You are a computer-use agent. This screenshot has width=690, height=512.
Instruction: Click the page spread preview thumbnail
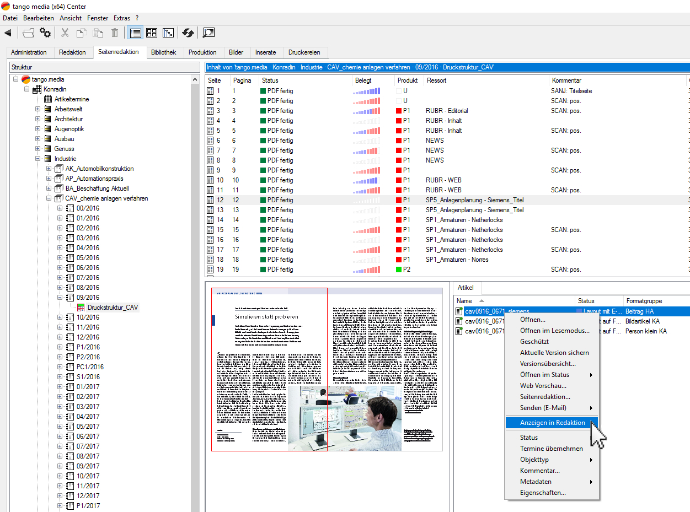[x=327, y=369]
